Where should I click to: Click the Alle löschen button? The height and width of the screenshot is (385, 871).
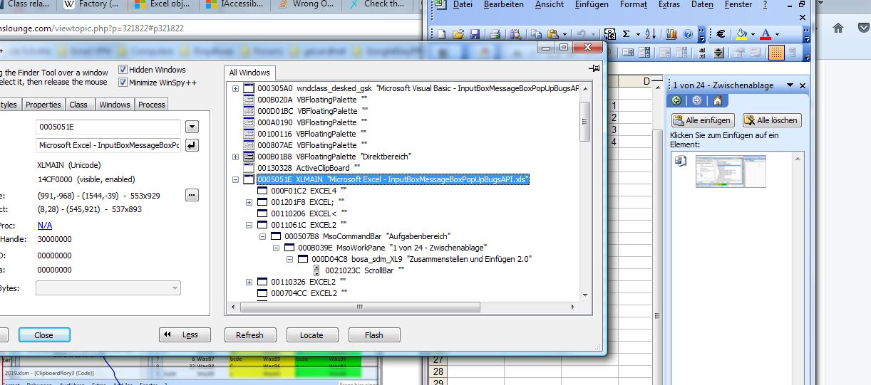pyautogui.click(x=773, y=120)
